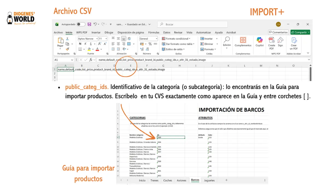Toggle the Autoguardado switch
This screenshot has height=194, width=323.
coord(81,24)
